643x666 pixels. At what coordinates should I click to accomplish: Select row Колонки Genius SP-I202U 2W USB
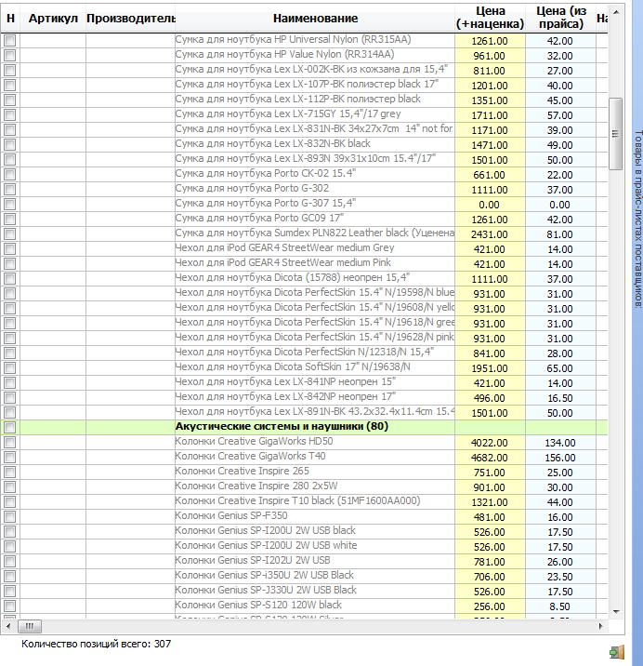tap(314, 561)
